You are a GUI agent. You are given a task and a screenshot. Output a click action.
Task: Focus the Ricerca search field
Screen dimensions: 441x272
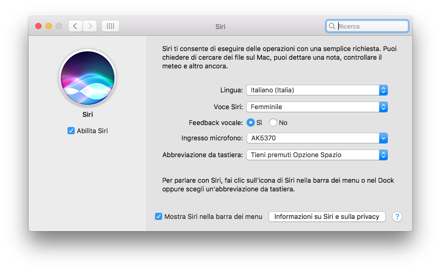pos(367,26)
